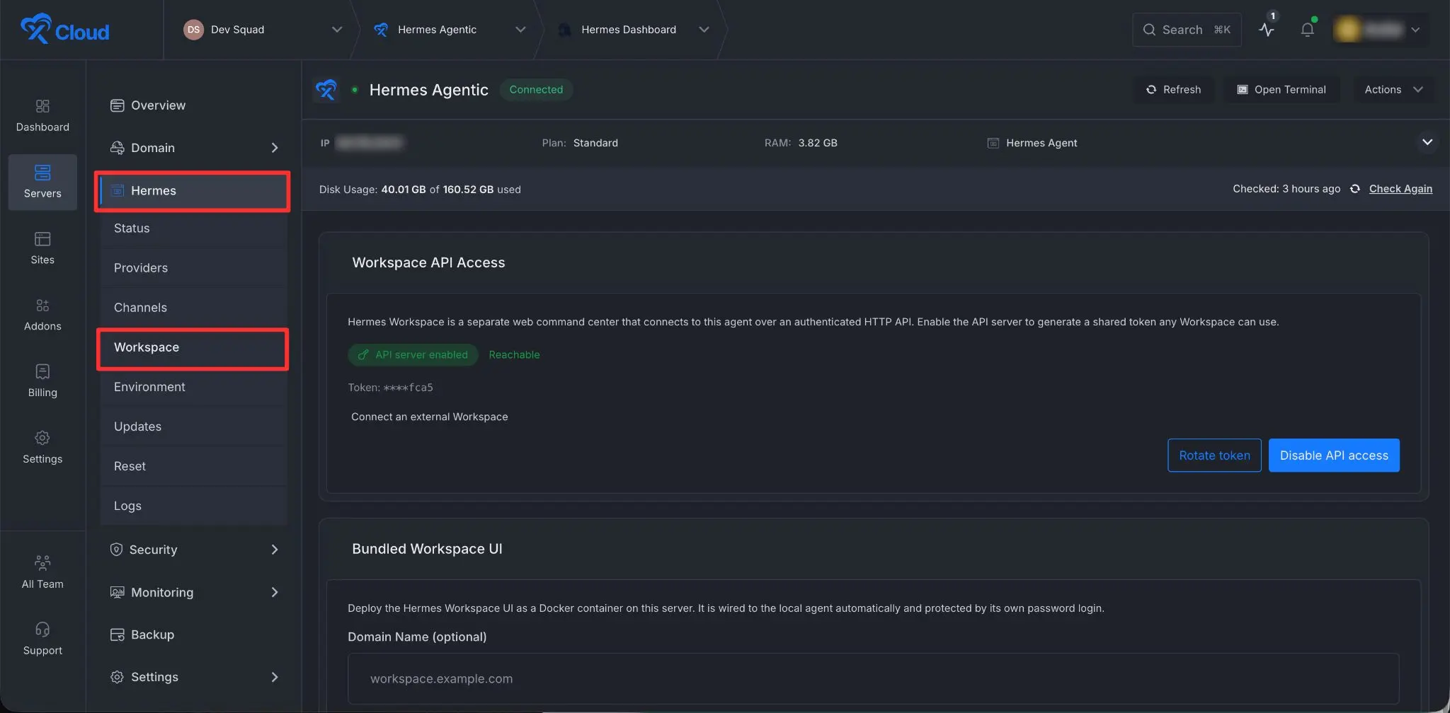This screenshot has height=713, width=1450.
Task: Open Dashboard in left rail
Action: point(42,116)
